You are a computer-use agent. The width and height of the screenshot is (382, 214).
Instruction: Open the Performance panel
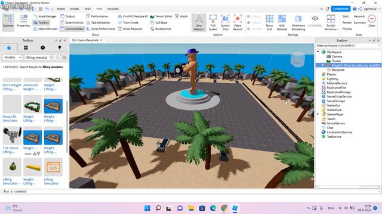(x=97, y=16)
